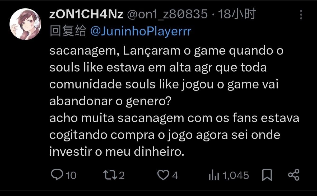Click the share icon
This screenshot has width=317, height=196.
click(293, 175)
